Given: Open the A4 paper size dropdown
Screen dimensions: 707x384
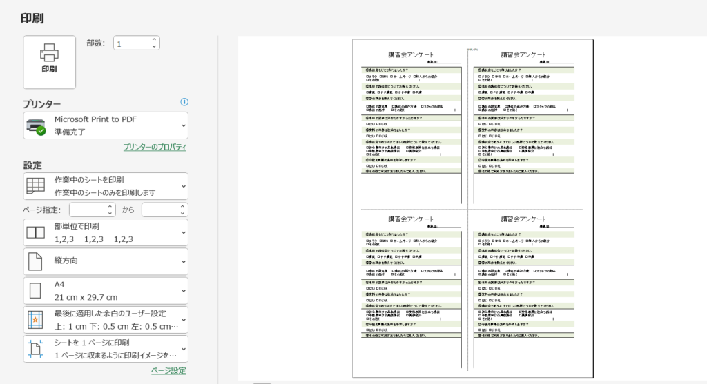Looking at the screenshot, I should click(x=106, y=291).
